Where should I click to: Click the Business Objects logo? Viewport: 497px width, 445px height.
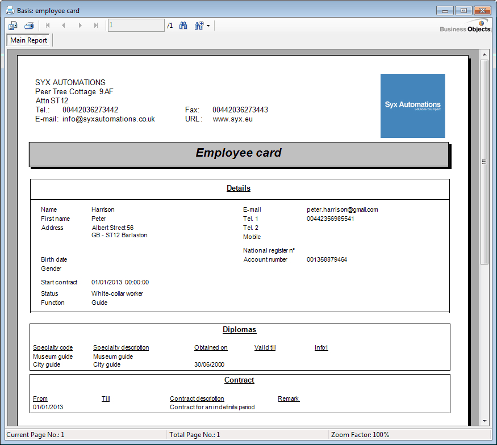[x=465, y=26]
